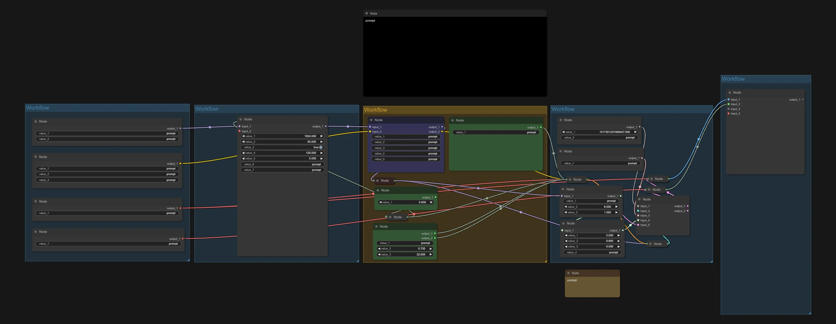Collapse the node with five inputs
The image size is (836, 324).
point(640,199)
